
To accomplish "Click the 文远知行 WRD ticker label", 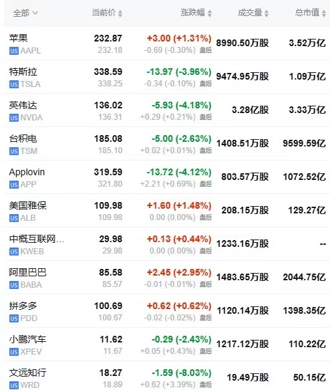I will point(30,385).
